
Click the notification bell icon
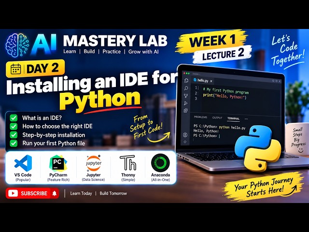click(55, 193)
